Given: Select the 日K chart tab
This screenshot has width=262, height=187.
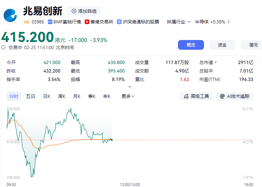Looking at the screenshot, I should 47,96.
